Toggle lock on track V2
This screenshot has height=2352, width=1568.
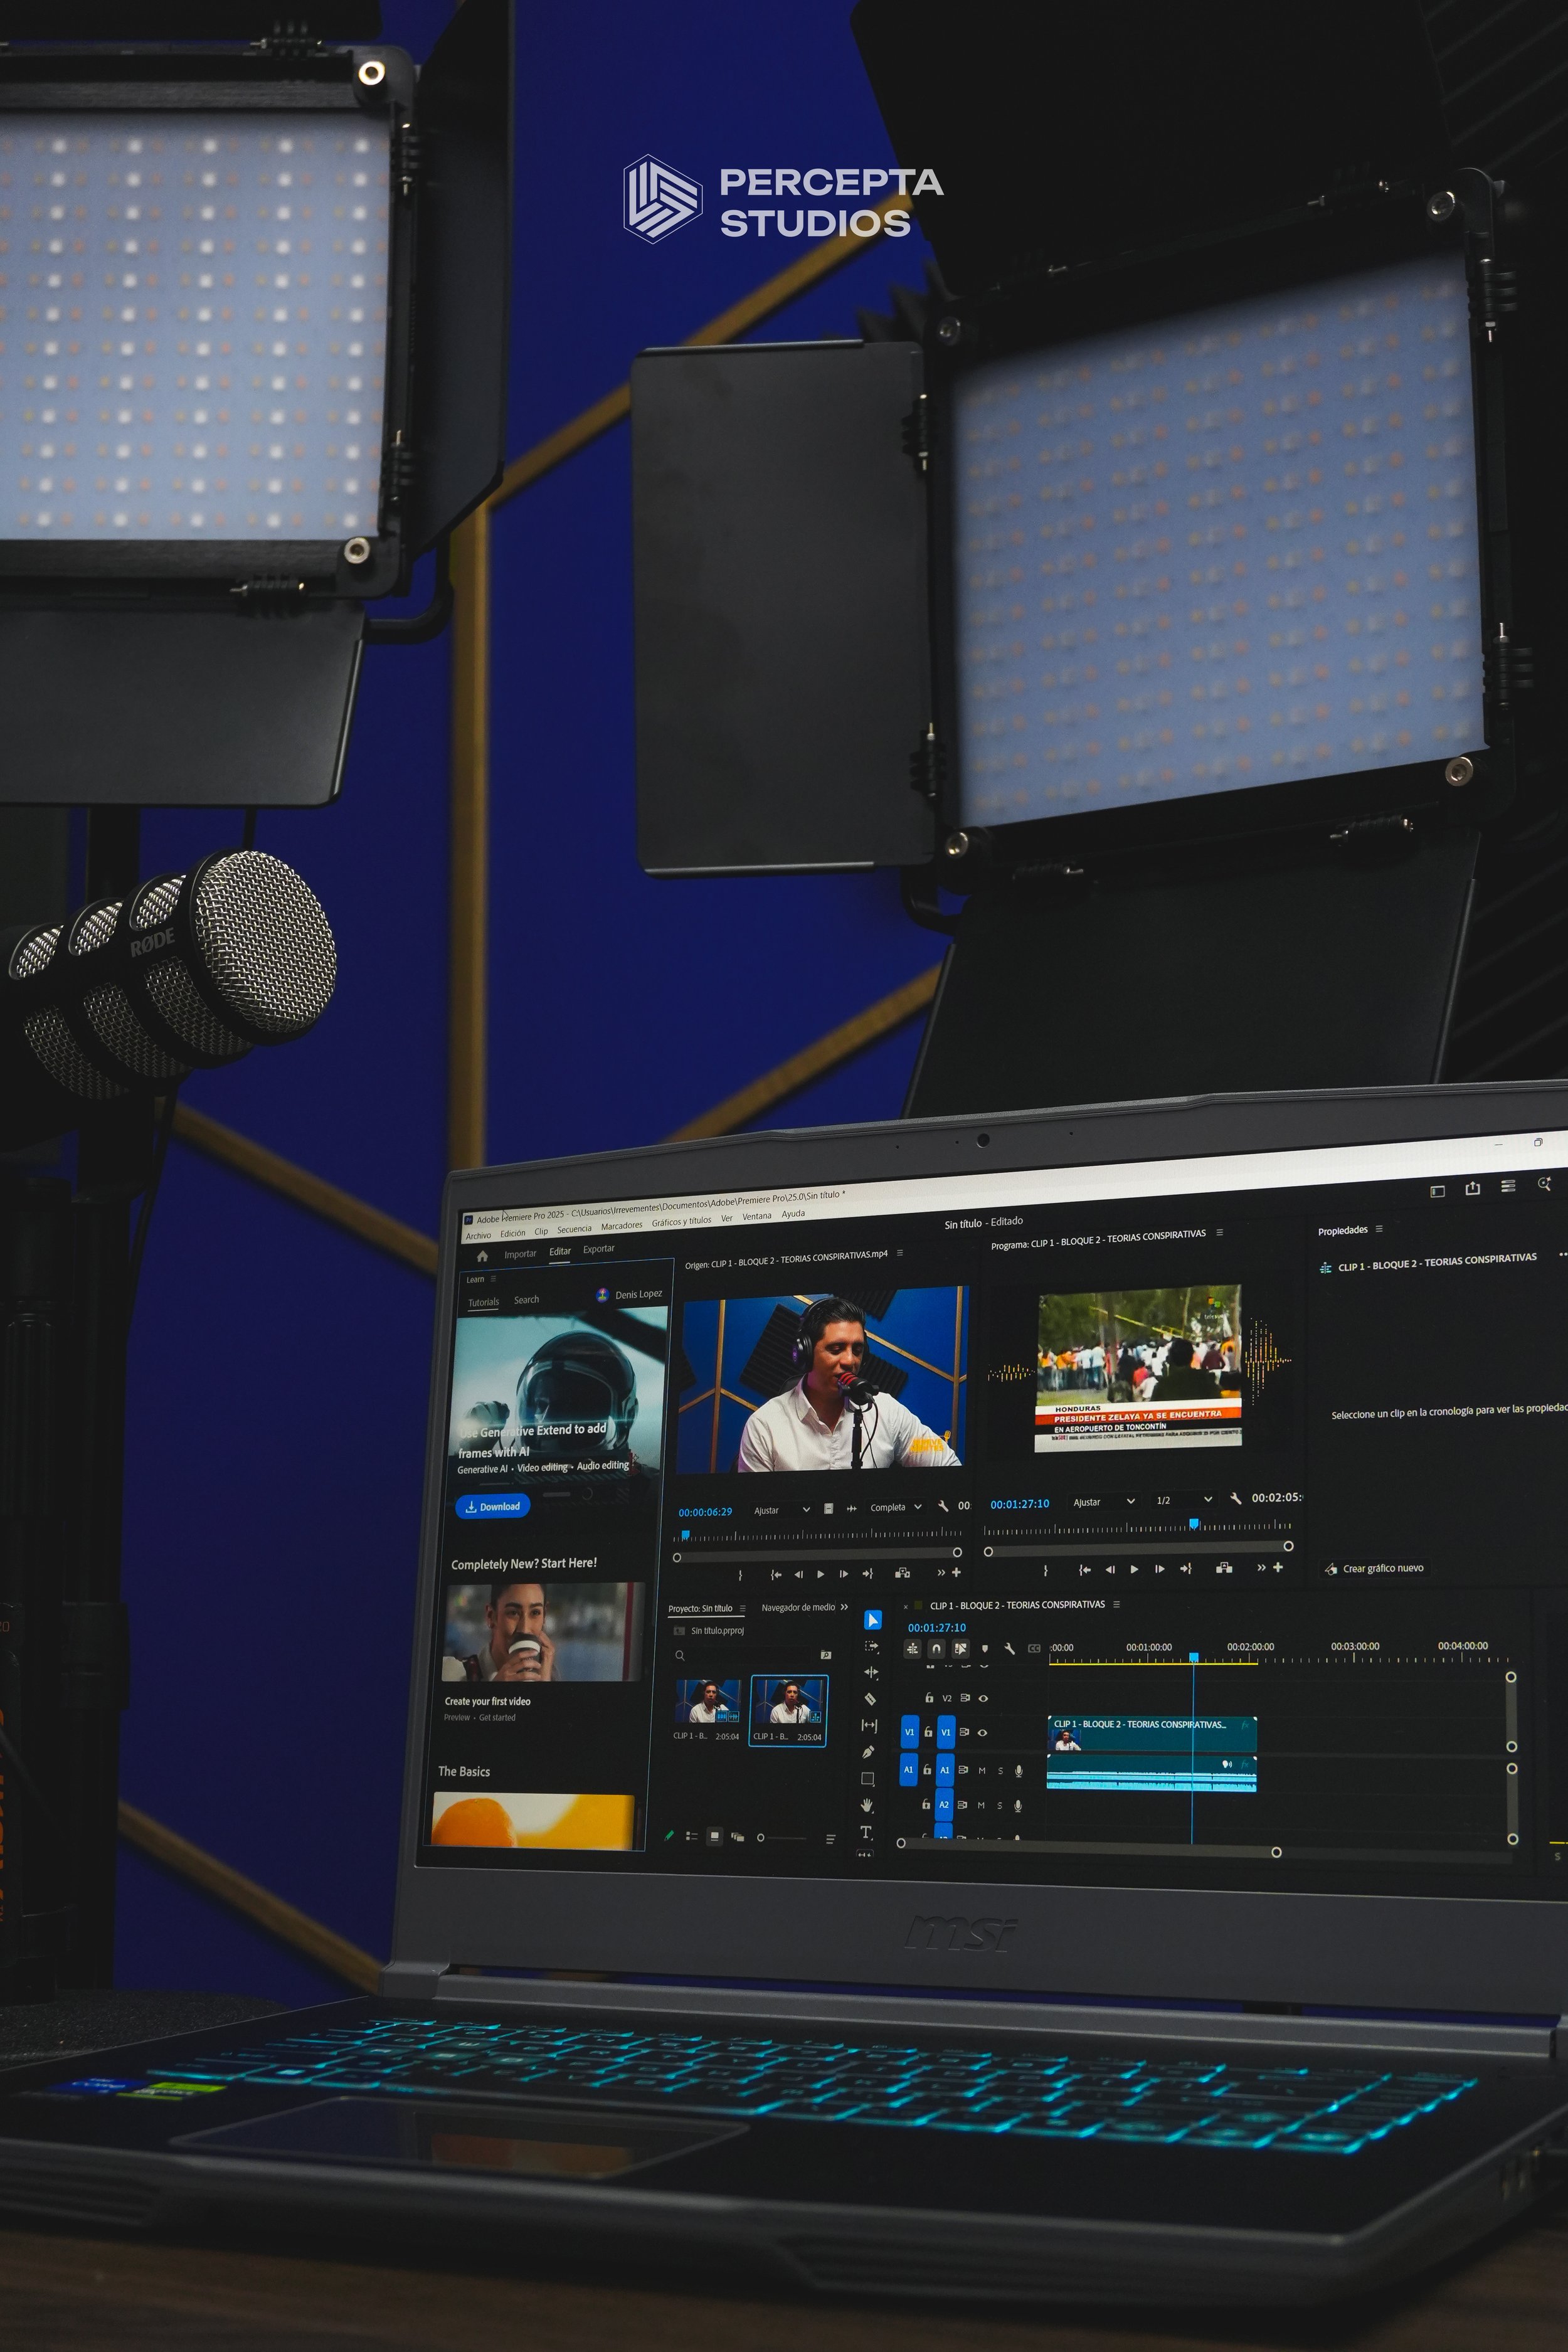pos(929,1698)
